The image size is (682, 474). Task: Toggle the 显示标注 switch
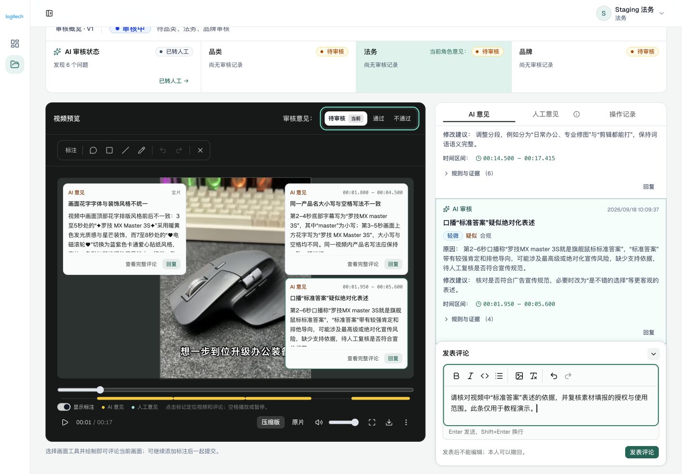click(64, 407)
